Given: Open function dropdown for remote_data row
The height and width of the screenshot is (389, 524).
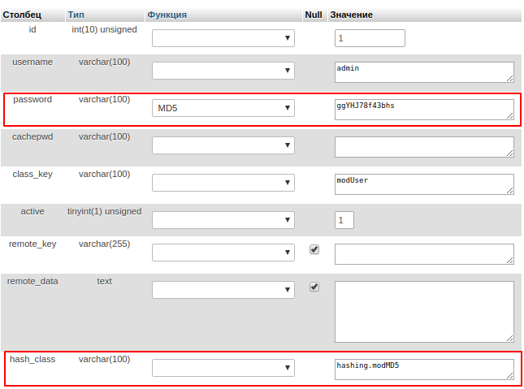Looking at the screenshot, I should click(223, 290).
